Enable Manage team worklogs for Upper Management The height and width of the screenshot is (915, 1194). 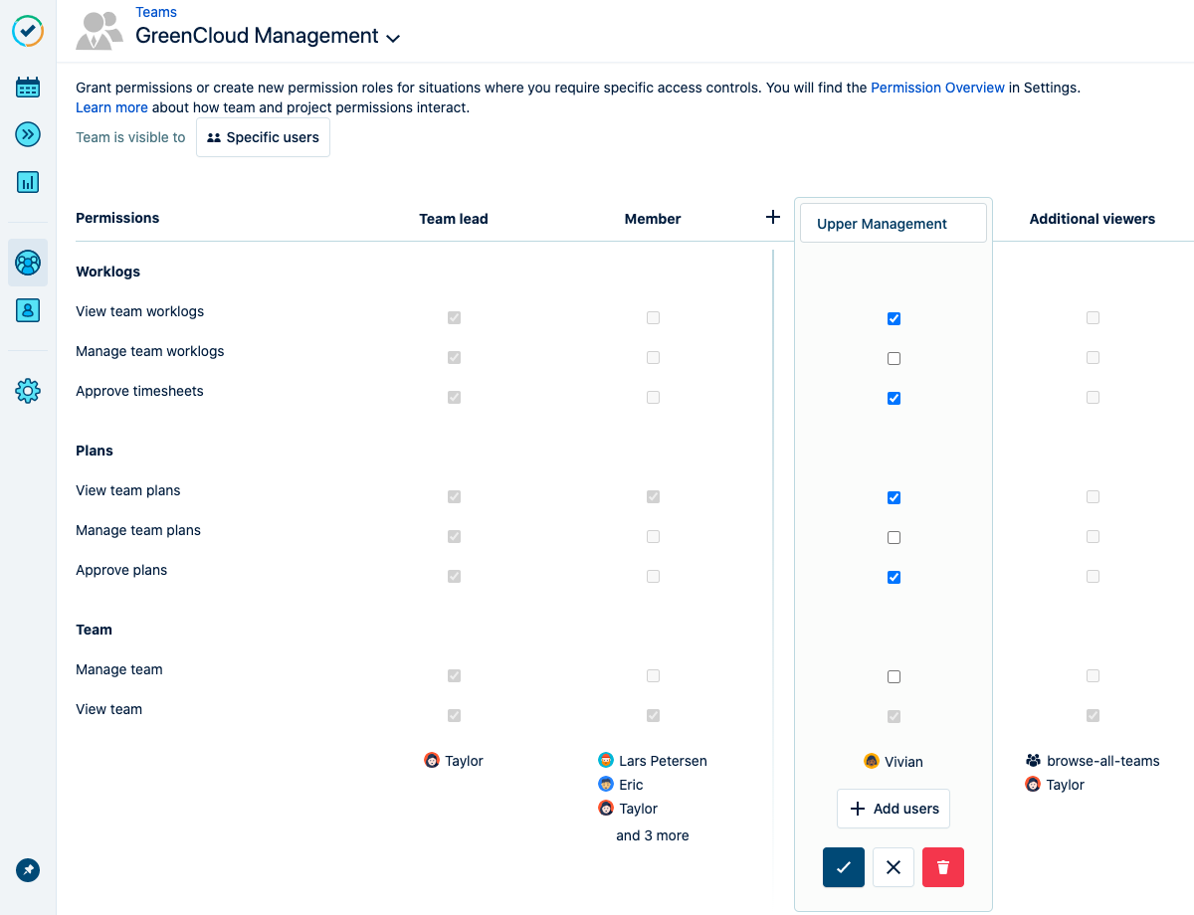(894, 358)
